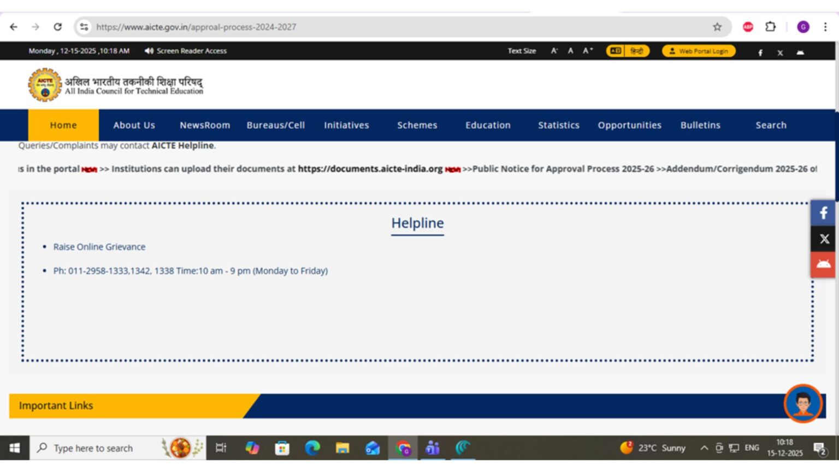Click the AICTE logo emblem
This screenshot has height=472, width=839.
click(45, 85)
